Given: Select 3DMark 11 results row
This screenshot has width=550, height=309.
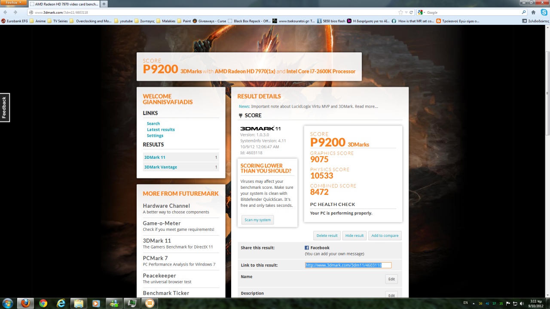Looking at the screenshot, I should [x=181, y=157].
